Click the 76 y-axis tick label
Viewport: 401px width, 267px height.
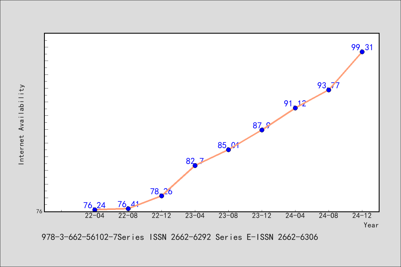click(x=39, y=211)
